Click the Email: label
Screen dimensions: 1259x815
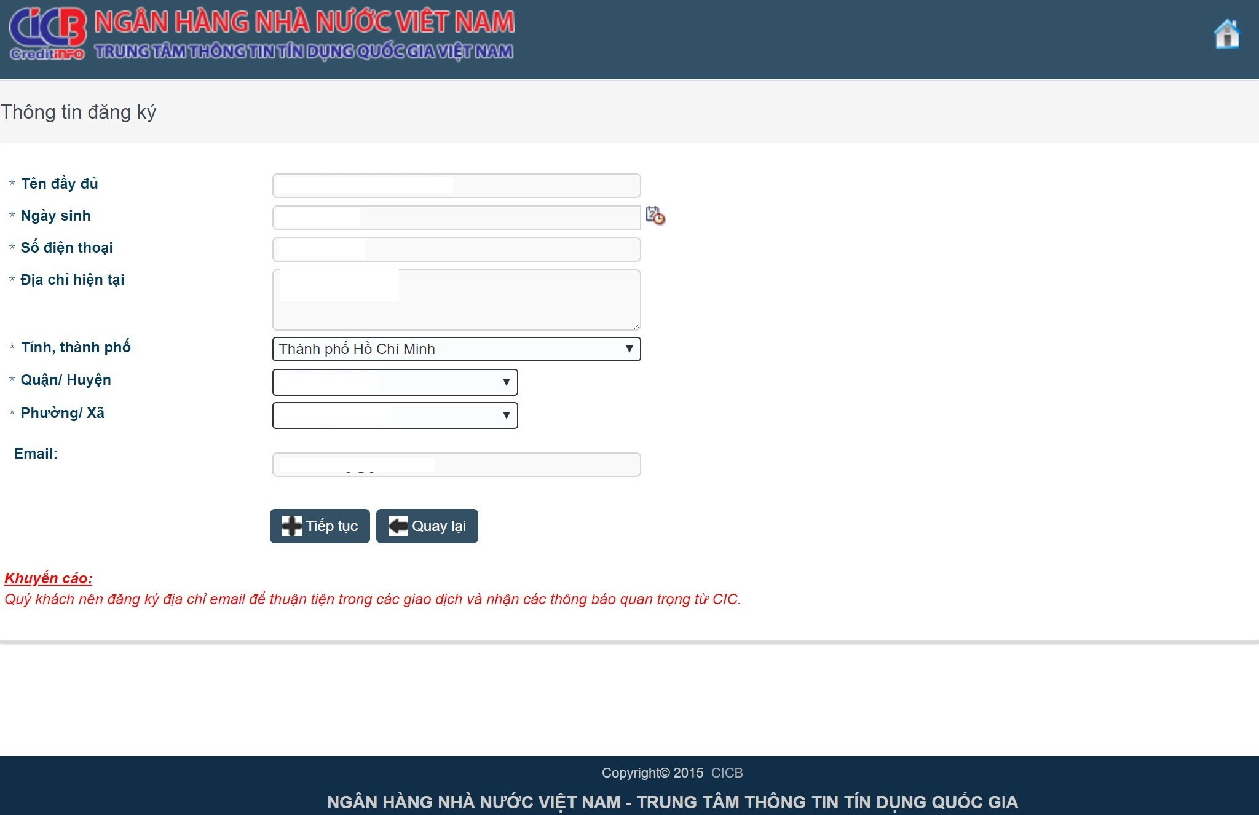point(36,454)
